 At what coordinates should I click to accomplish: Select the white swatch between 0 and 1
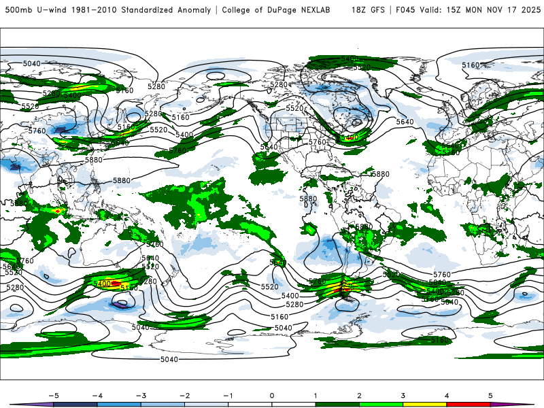(x=294, y=405)
